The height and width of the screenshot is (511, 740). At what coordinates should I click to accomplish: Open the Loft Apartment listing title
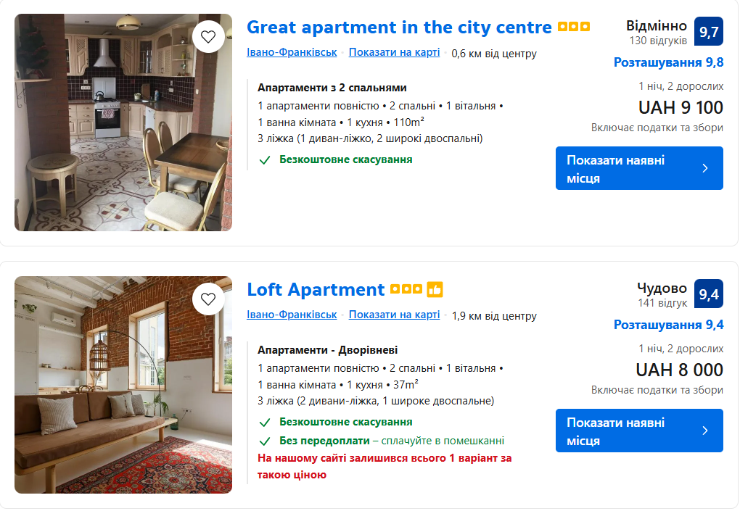pos(316,290)
